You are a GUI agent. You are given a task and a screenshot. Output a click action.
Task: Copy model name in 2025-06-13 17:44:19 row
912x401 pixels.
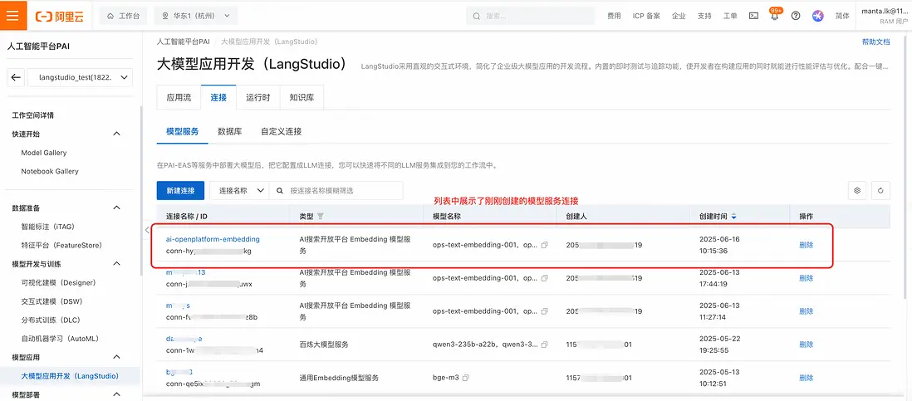[x=544, y=278]
